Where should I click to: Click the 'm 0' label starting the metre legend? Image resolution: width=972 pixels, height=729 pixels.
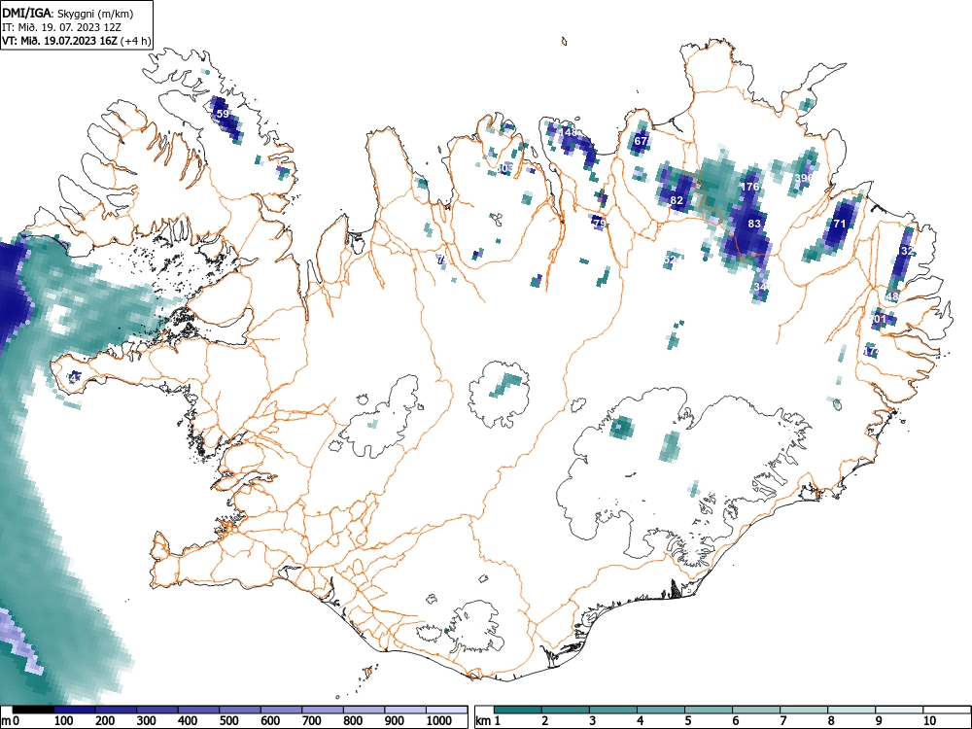coord(12,720)
